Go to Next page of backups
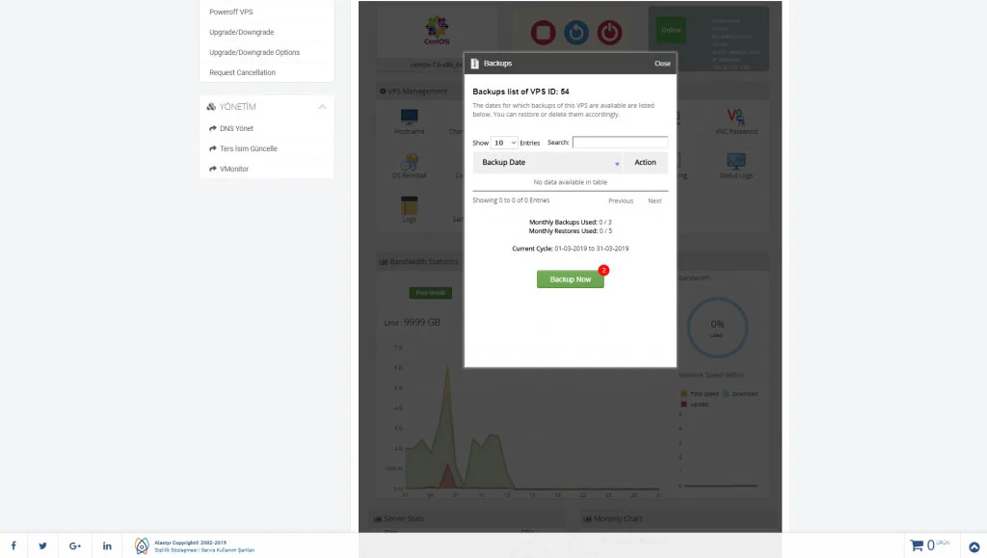987x558 pixels. [654, 200]
